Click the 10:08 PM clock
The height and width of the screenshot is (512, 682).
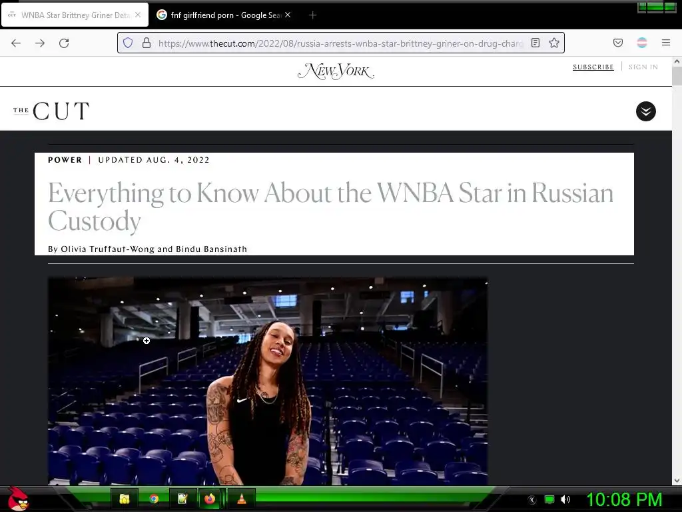(x=625, y=499)
